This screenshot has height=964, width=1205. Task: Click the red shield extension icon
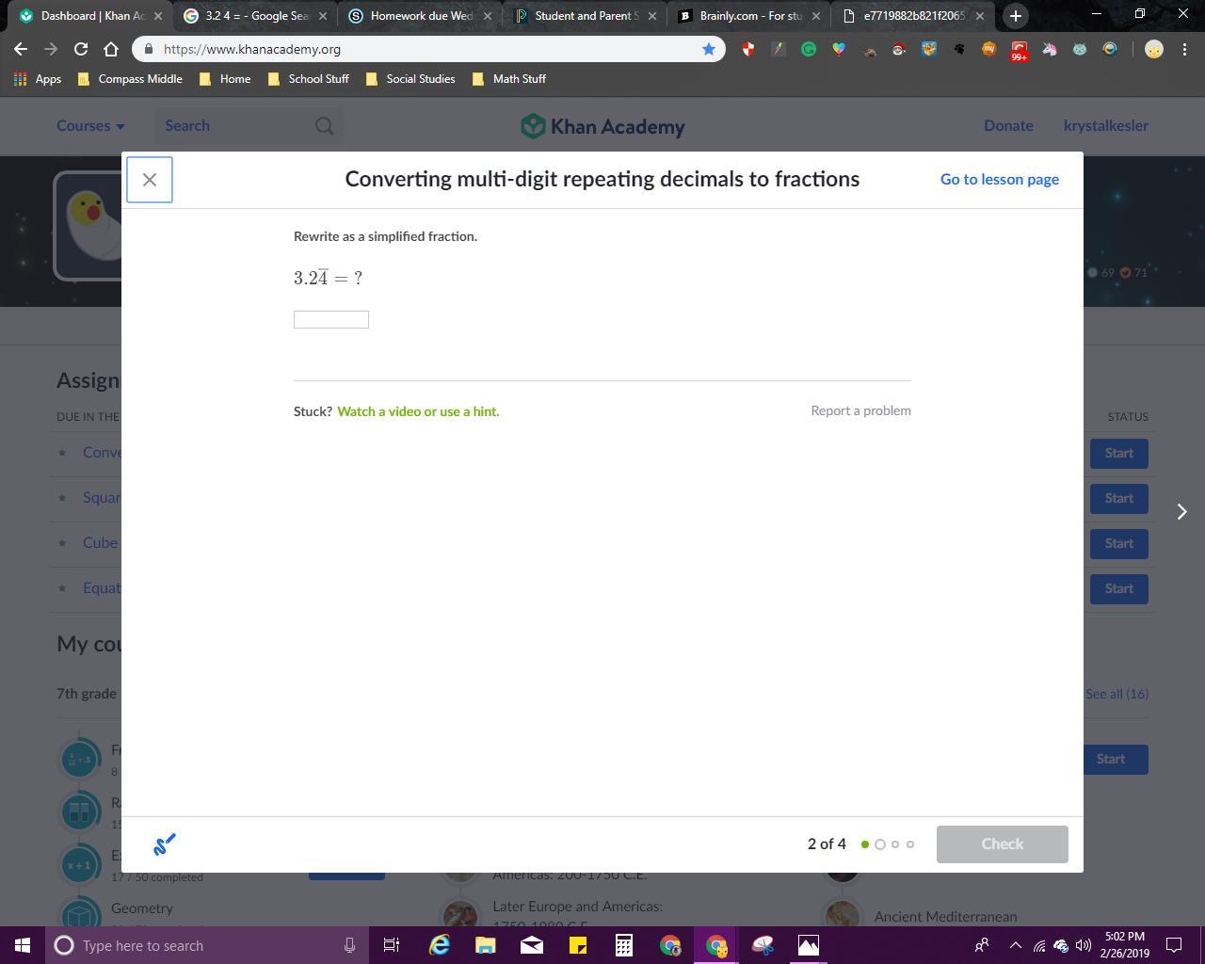(x=747, y=49)
